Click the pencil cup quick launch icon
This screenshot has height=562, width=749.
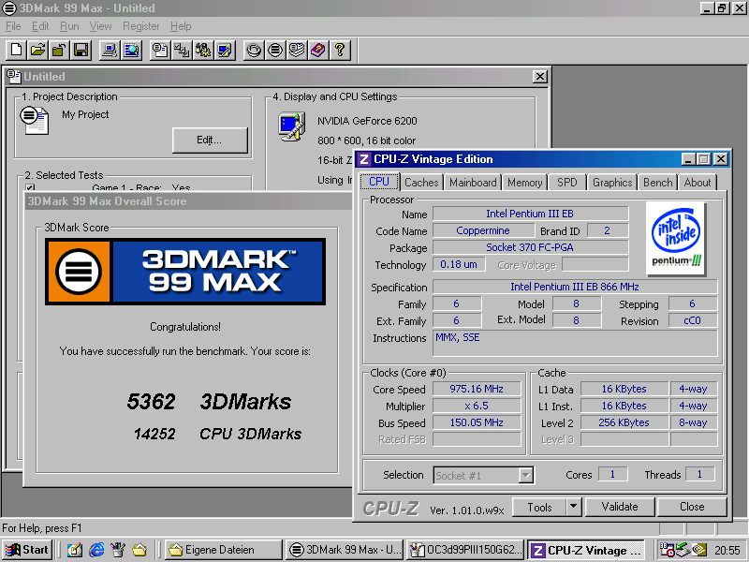point(118,550)
